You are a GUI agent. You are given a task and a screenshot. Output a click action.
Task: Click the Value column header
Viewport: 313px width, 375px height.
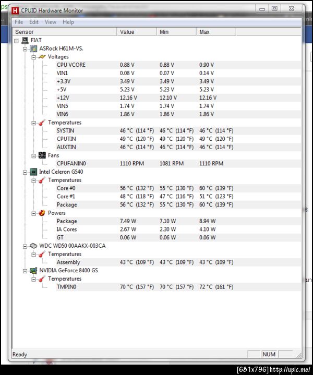click(137, 32)
